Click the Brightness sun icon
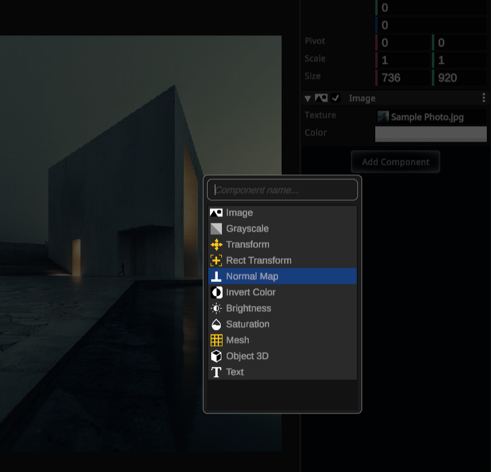The height and width of the screenshot is (472, 491). pyautogui.click(x=216, y=308)
